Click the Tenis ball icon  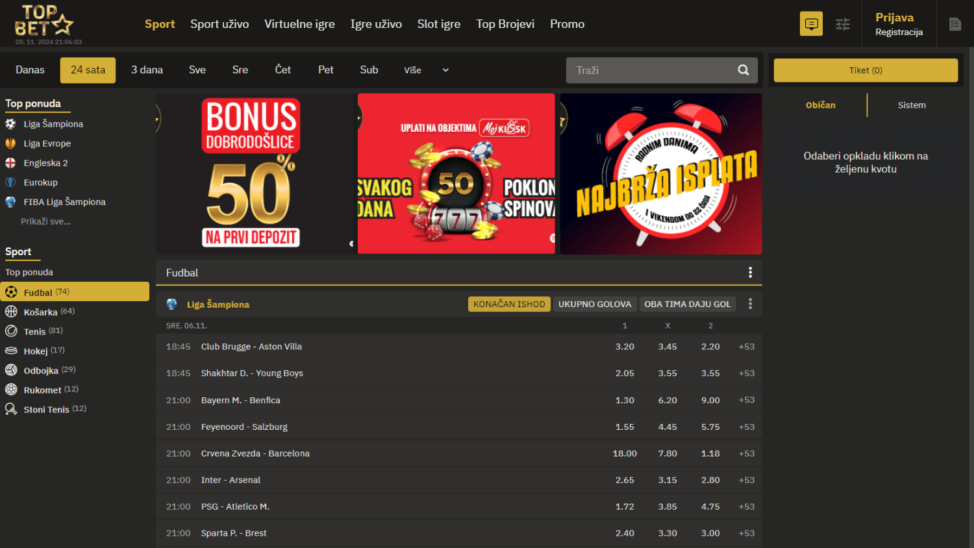pyautogui.click(x=11, y=331)
